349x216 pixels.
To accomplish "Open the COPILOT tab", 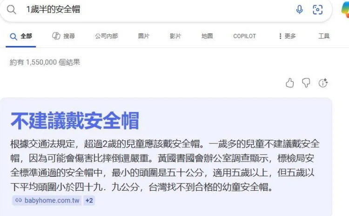I will pos(244,36).
